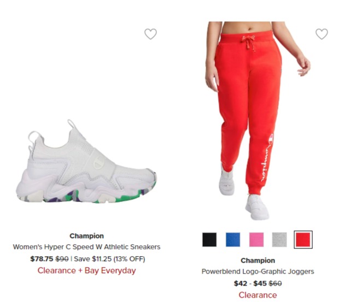The width and height of the screenshot is (339, 302).
Task: Click the crossed-out $60 joggers price
Action: point(275,283)
